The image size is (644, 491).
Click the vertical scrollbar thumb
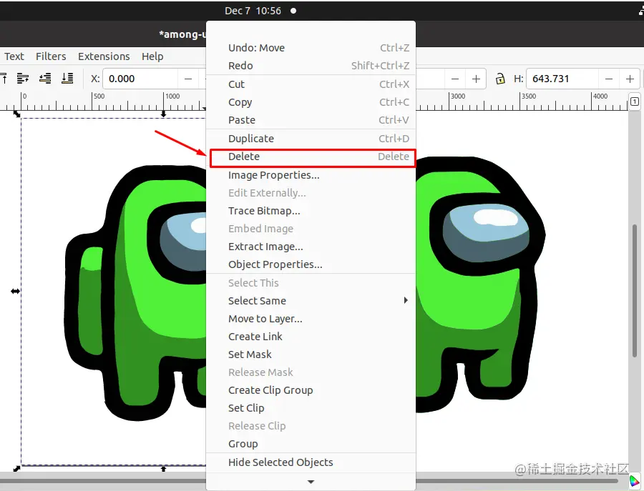click(x=635, y=289)
